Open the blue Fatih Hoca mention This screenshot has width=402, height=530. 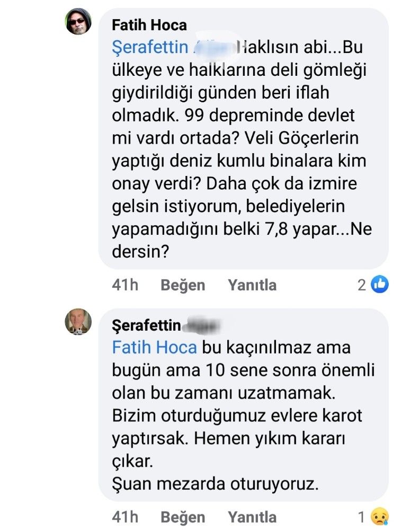154,348
